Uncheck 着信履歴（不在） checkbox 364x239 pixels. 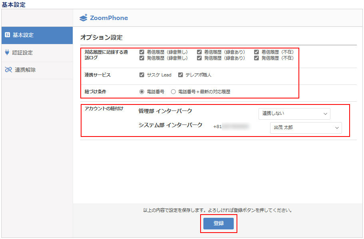(x=257, y=52)
